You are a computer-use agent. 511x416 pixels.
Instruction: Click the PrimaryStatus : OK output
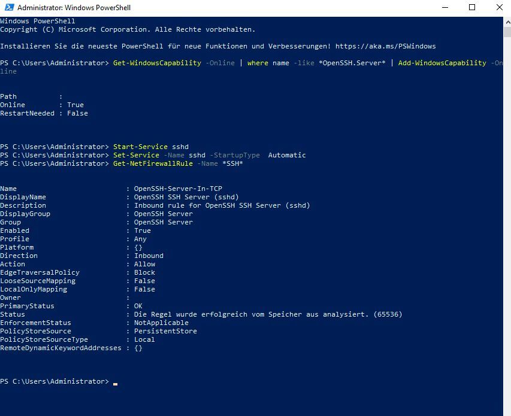click(x=72, y=305)
